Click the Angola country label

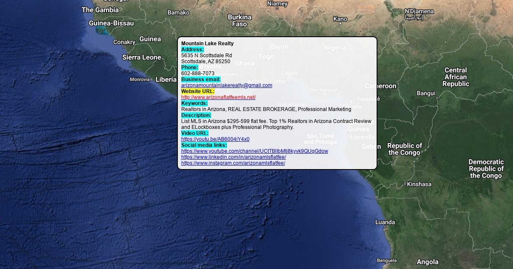coord(427,262)
